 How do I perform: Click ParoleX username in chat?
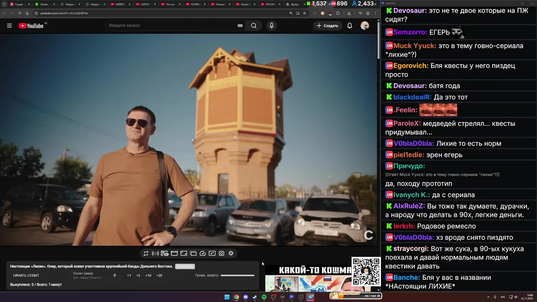tap(407, 124)
